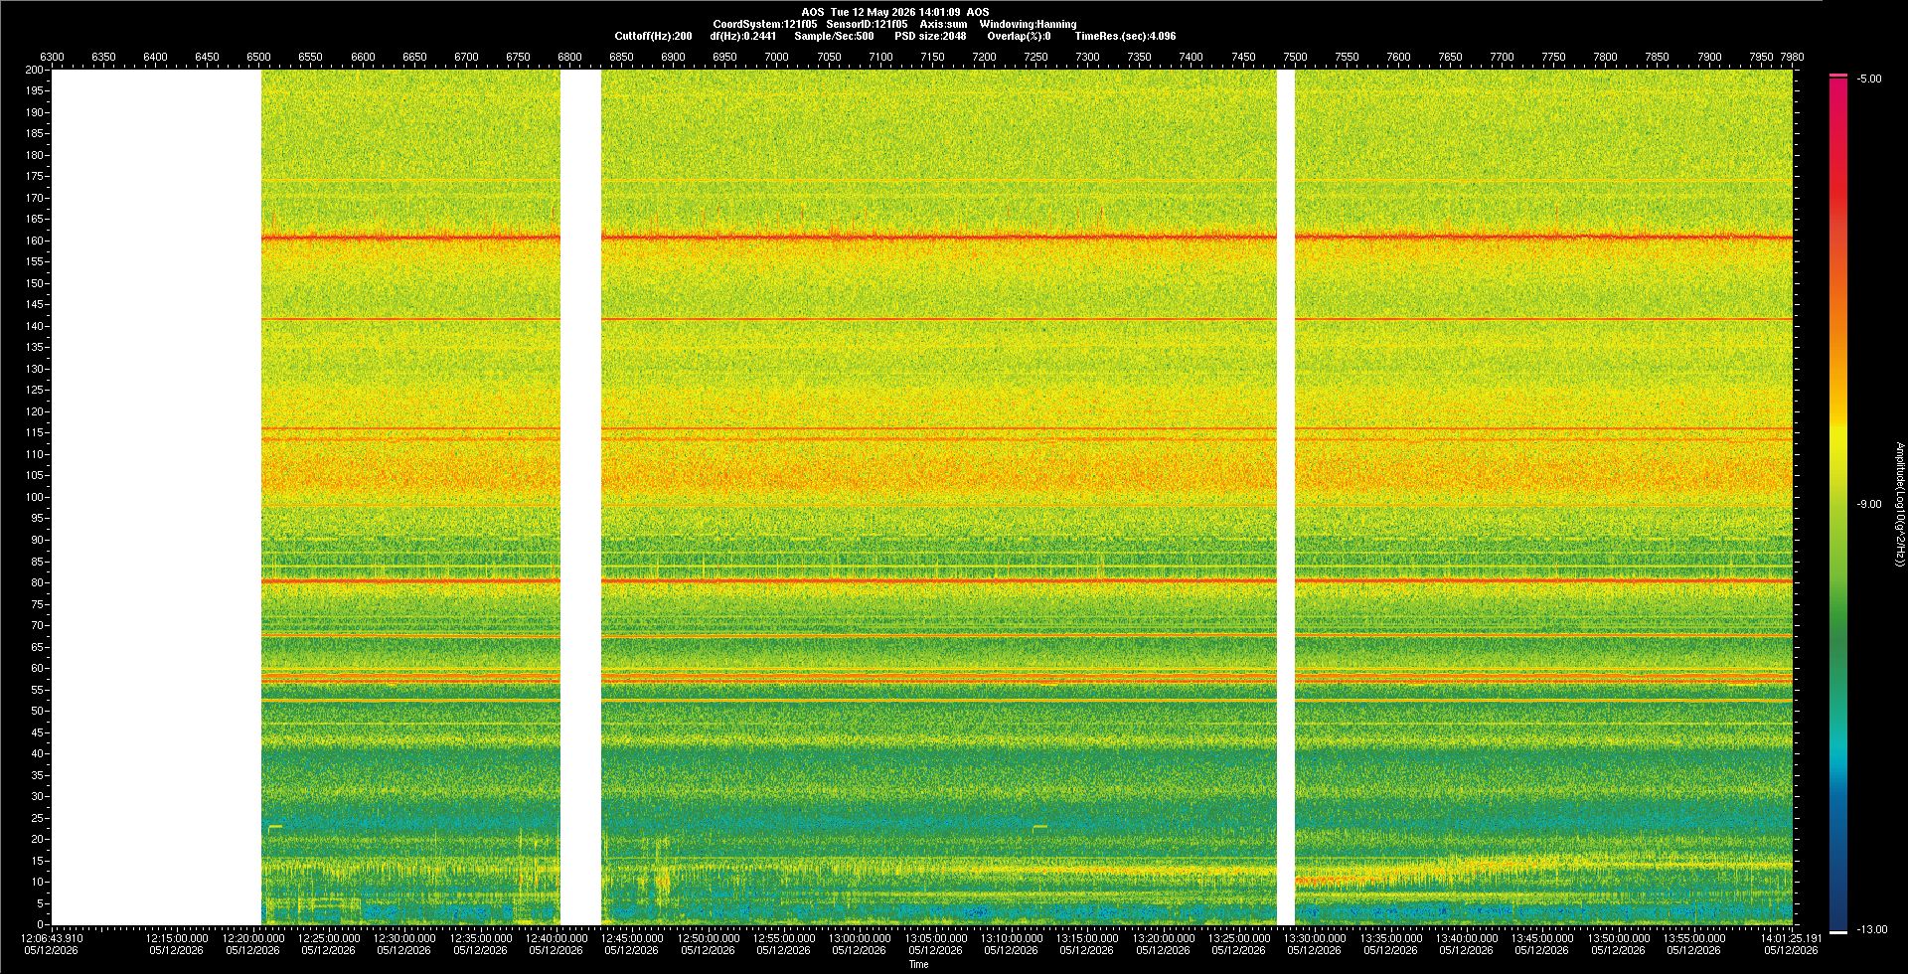The height and width of the screenshot is (974, 1908).
Task: Select the bottom -13.00 colorbar limit marker
Action: [x=1838, y=931]
